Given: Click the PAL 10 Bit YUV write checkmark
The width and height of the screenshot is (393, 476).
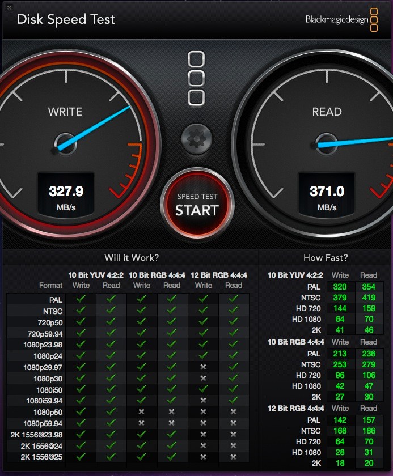Looking at the screenshot, I should tap(81, 299).
